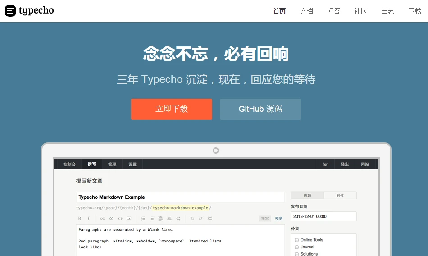Check the Journal category checkbox
The height and width of the screenshot is (256, 428).
(x=297, y=247)
